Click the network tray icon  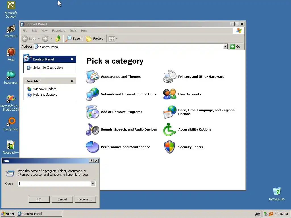265,214
